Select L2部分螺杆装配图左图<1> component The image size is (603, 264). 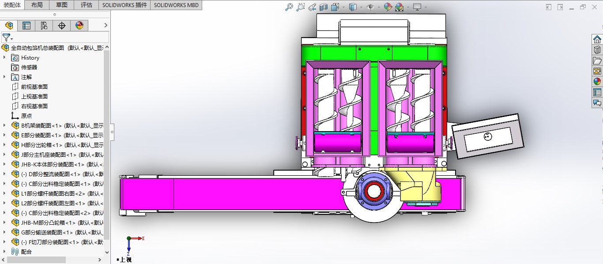tap(57, 203)
